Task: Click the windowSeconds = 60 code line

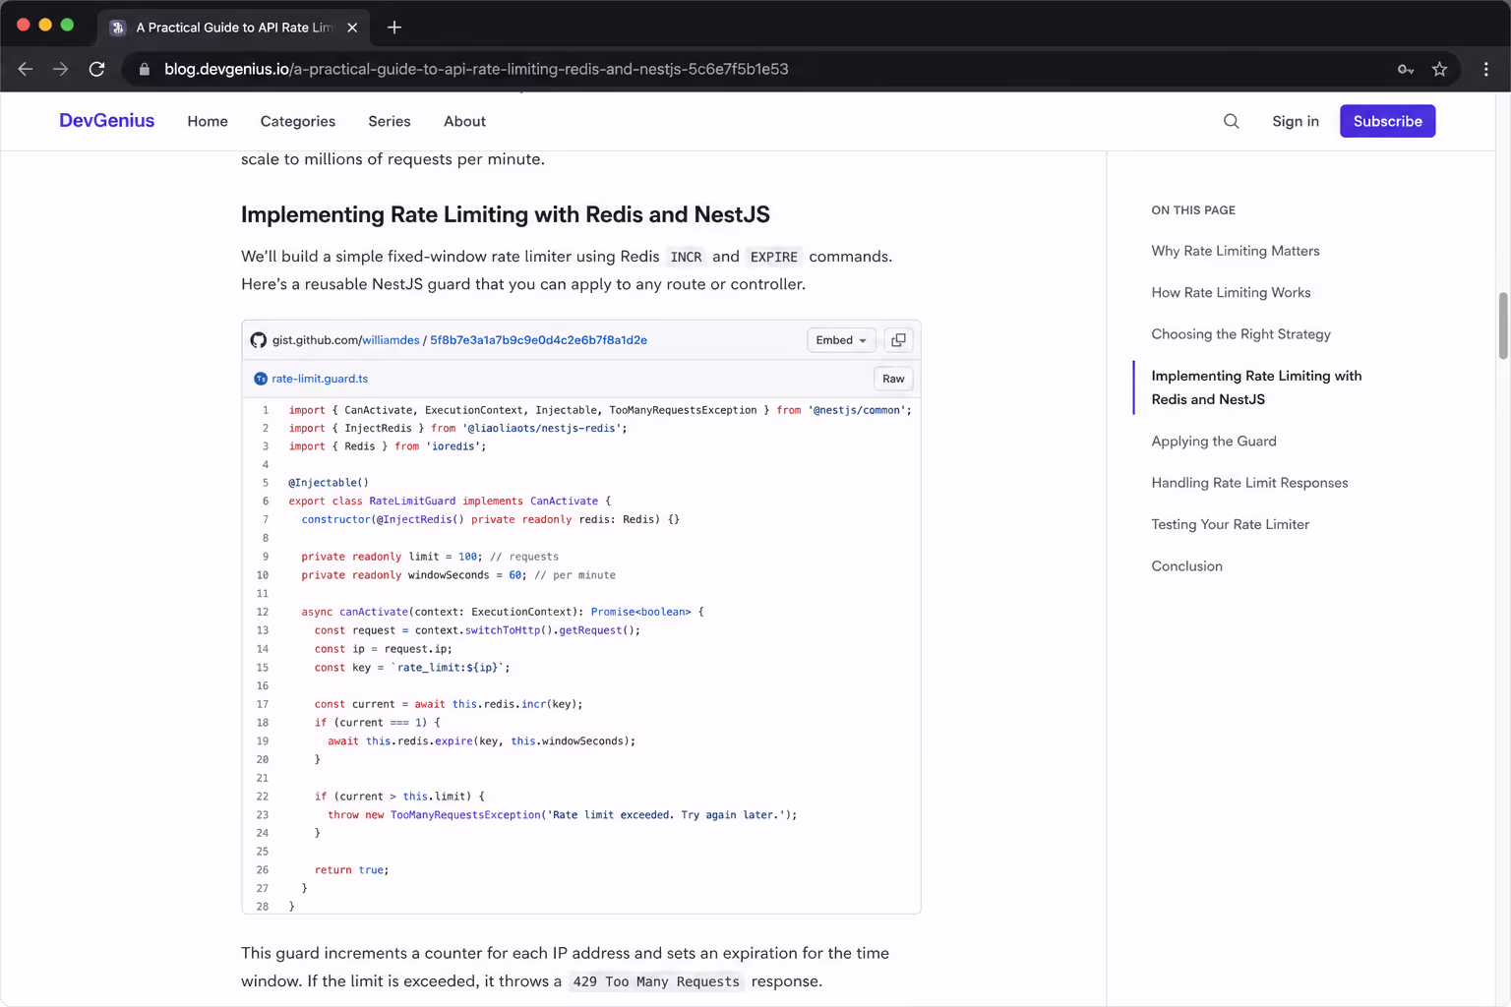Action: (458, 575)
